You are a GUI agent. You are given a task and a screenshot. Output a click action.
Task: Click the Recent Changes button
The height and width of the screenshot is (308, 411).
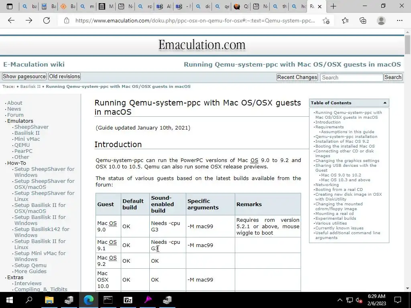297,77
